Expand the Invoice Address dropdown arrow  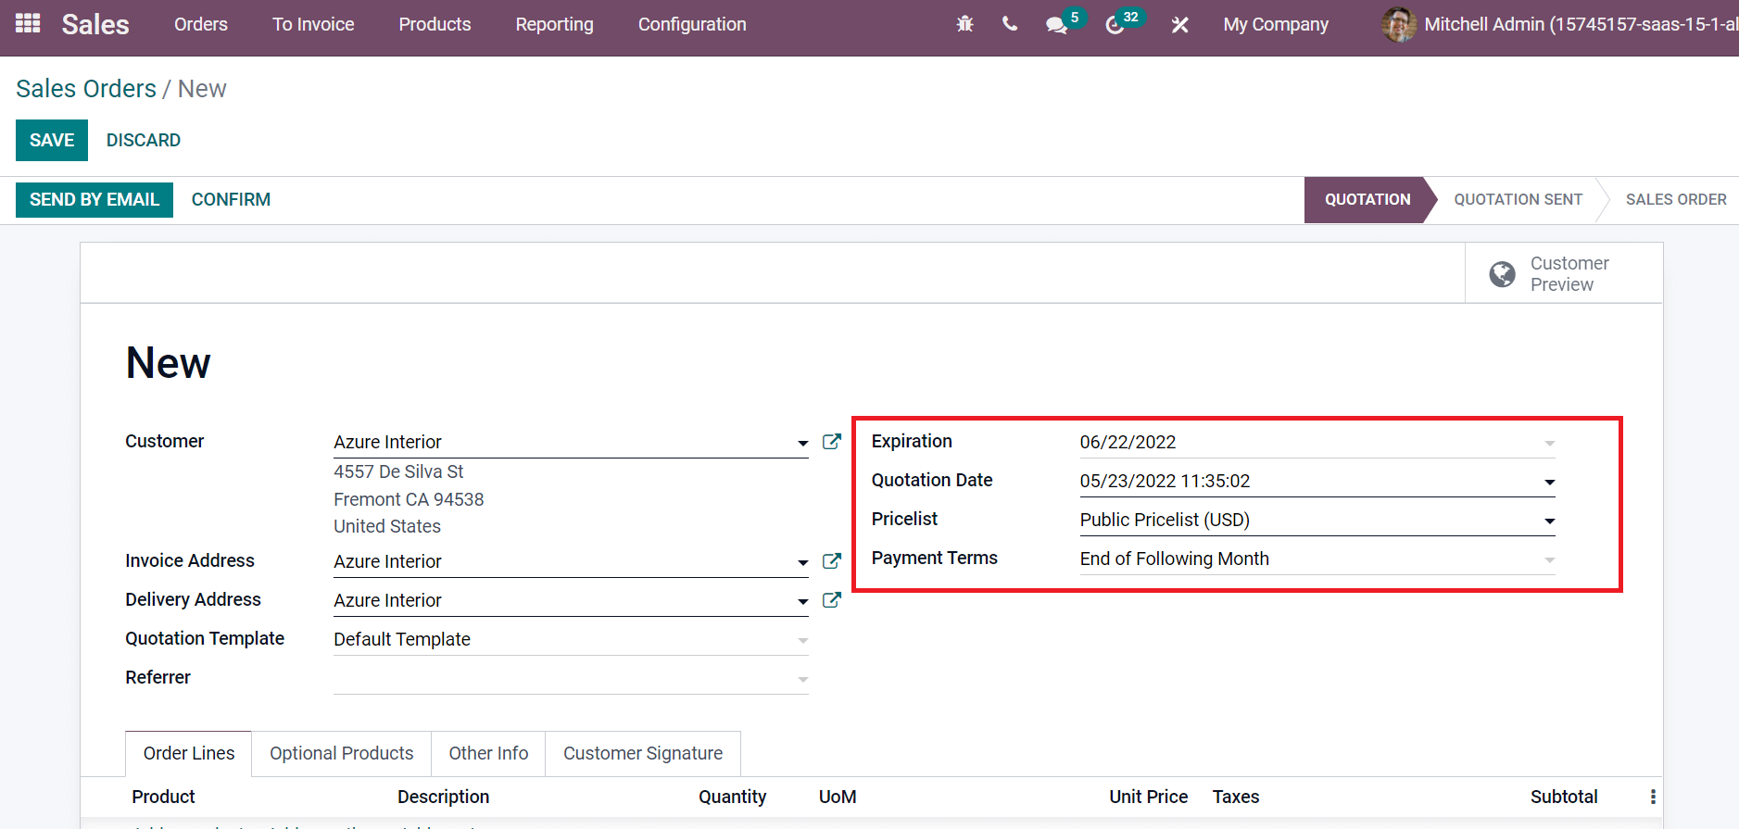[802, 563]
